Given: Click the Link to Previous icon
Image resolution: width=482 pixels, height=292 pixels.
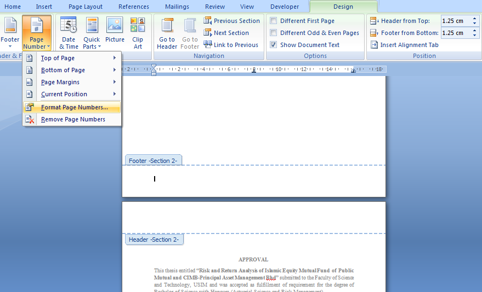Looking at the screenshot, I should tap(208, 44).
